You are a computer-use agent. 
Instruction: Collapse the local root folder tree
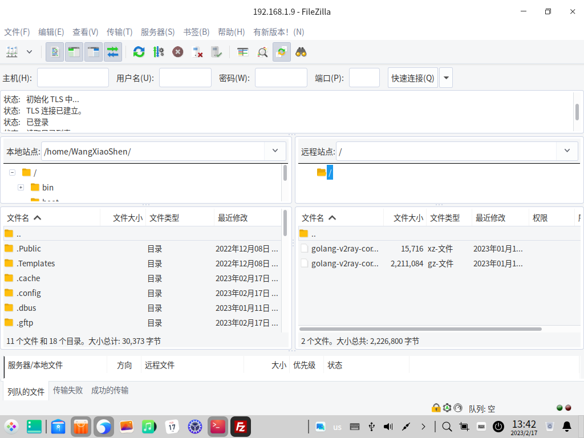pyautogui.click(x=13, y=172)
